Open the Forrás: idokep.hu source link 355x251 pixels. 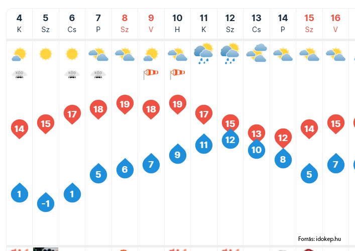pos(319,239)
